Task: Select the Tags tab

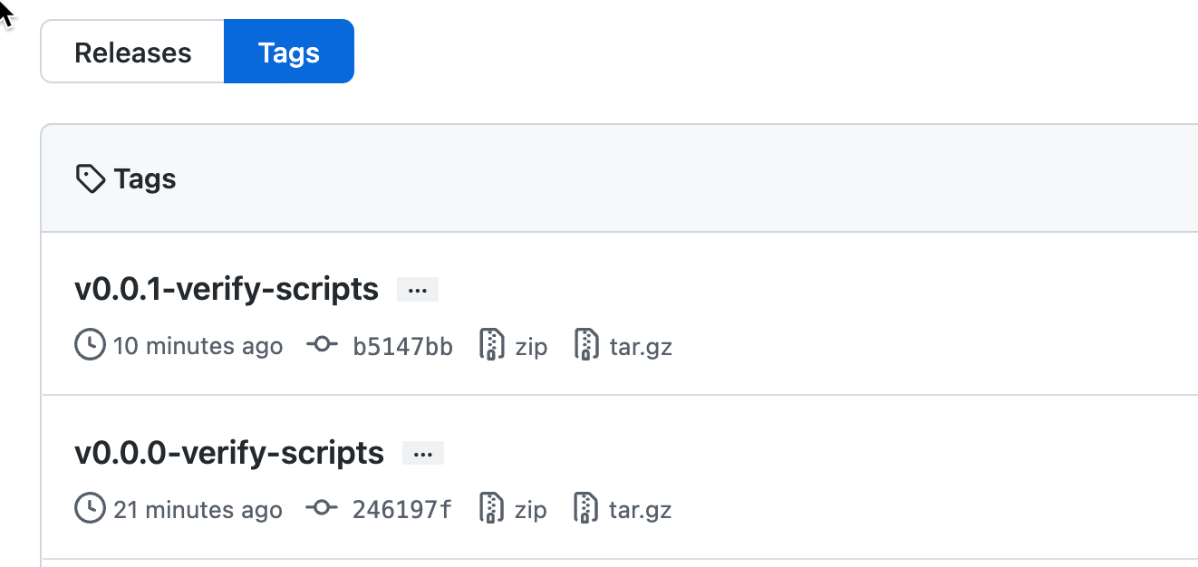Action: point(288,53)
